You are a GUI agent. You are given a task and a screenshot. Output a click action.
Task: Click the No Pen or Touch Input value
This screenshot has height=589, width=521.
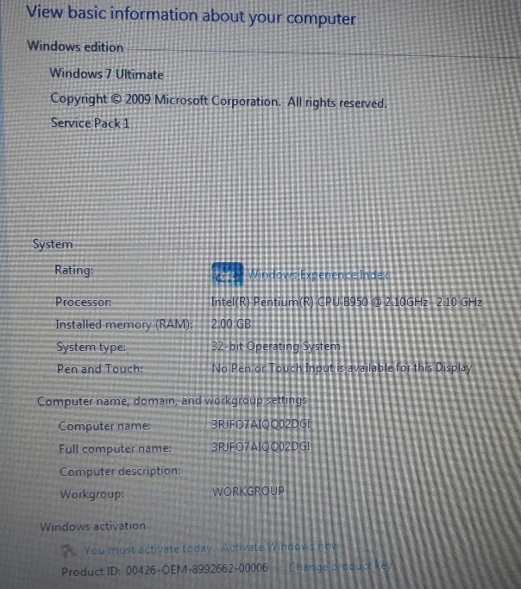pos(342,367)
